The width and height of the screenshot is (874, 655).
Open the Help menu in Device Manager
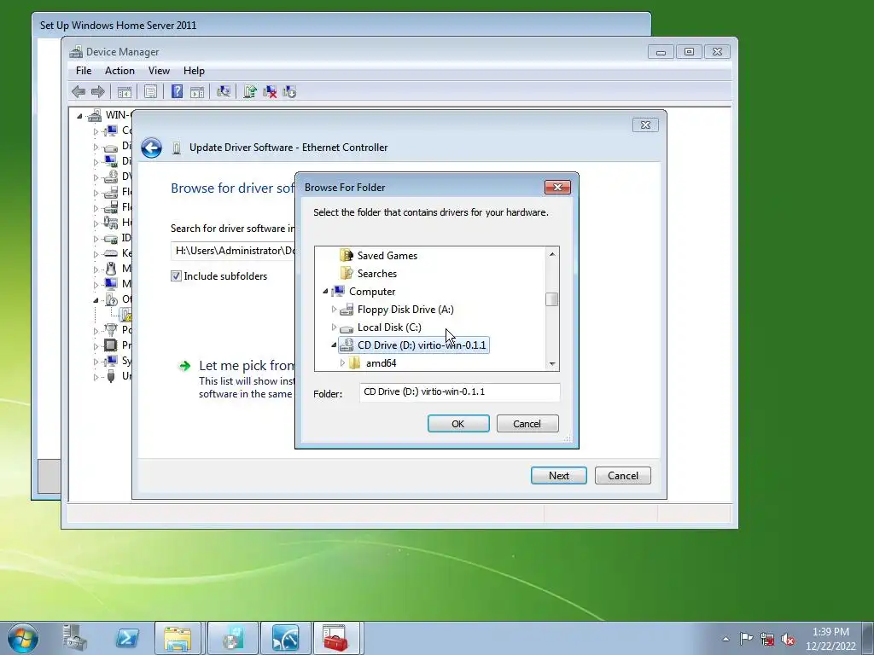pyautogui.click(x=194, y=71)
